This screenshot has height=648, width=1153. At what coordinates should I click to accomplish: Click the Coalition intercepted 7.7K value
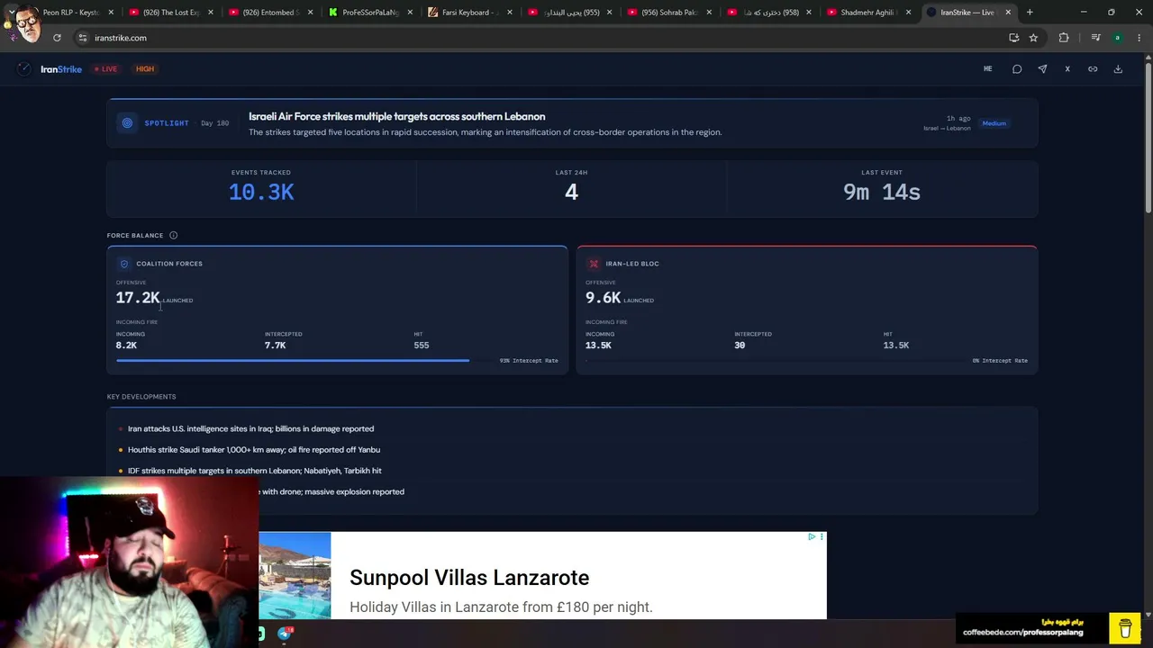(276, 346)
